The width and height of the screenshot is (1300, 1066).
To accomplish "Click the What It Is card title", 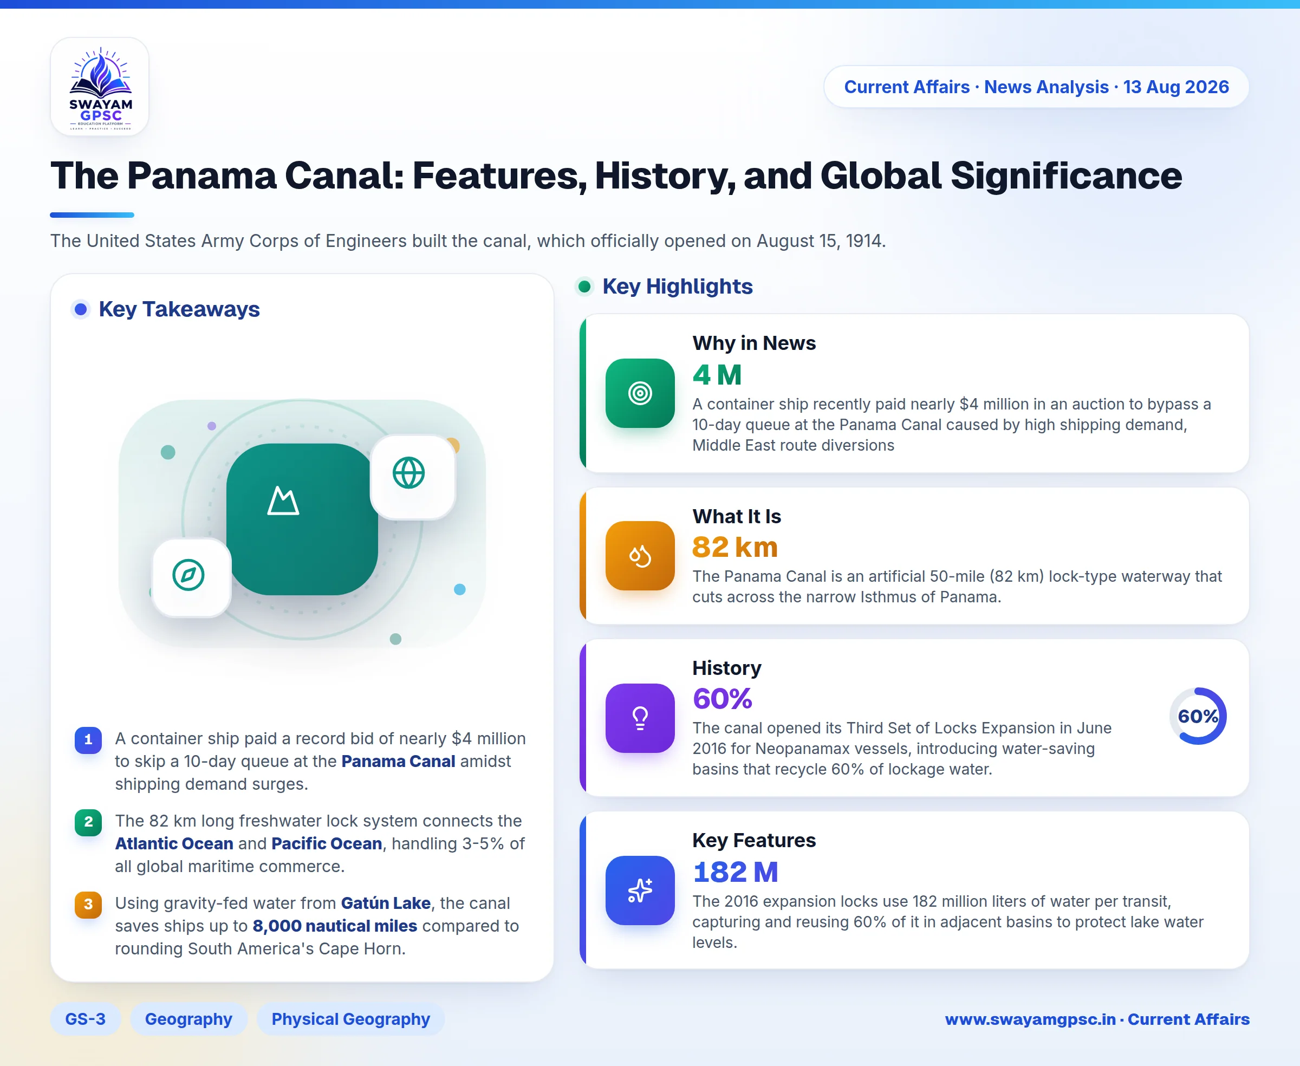I will coord(737,516).
